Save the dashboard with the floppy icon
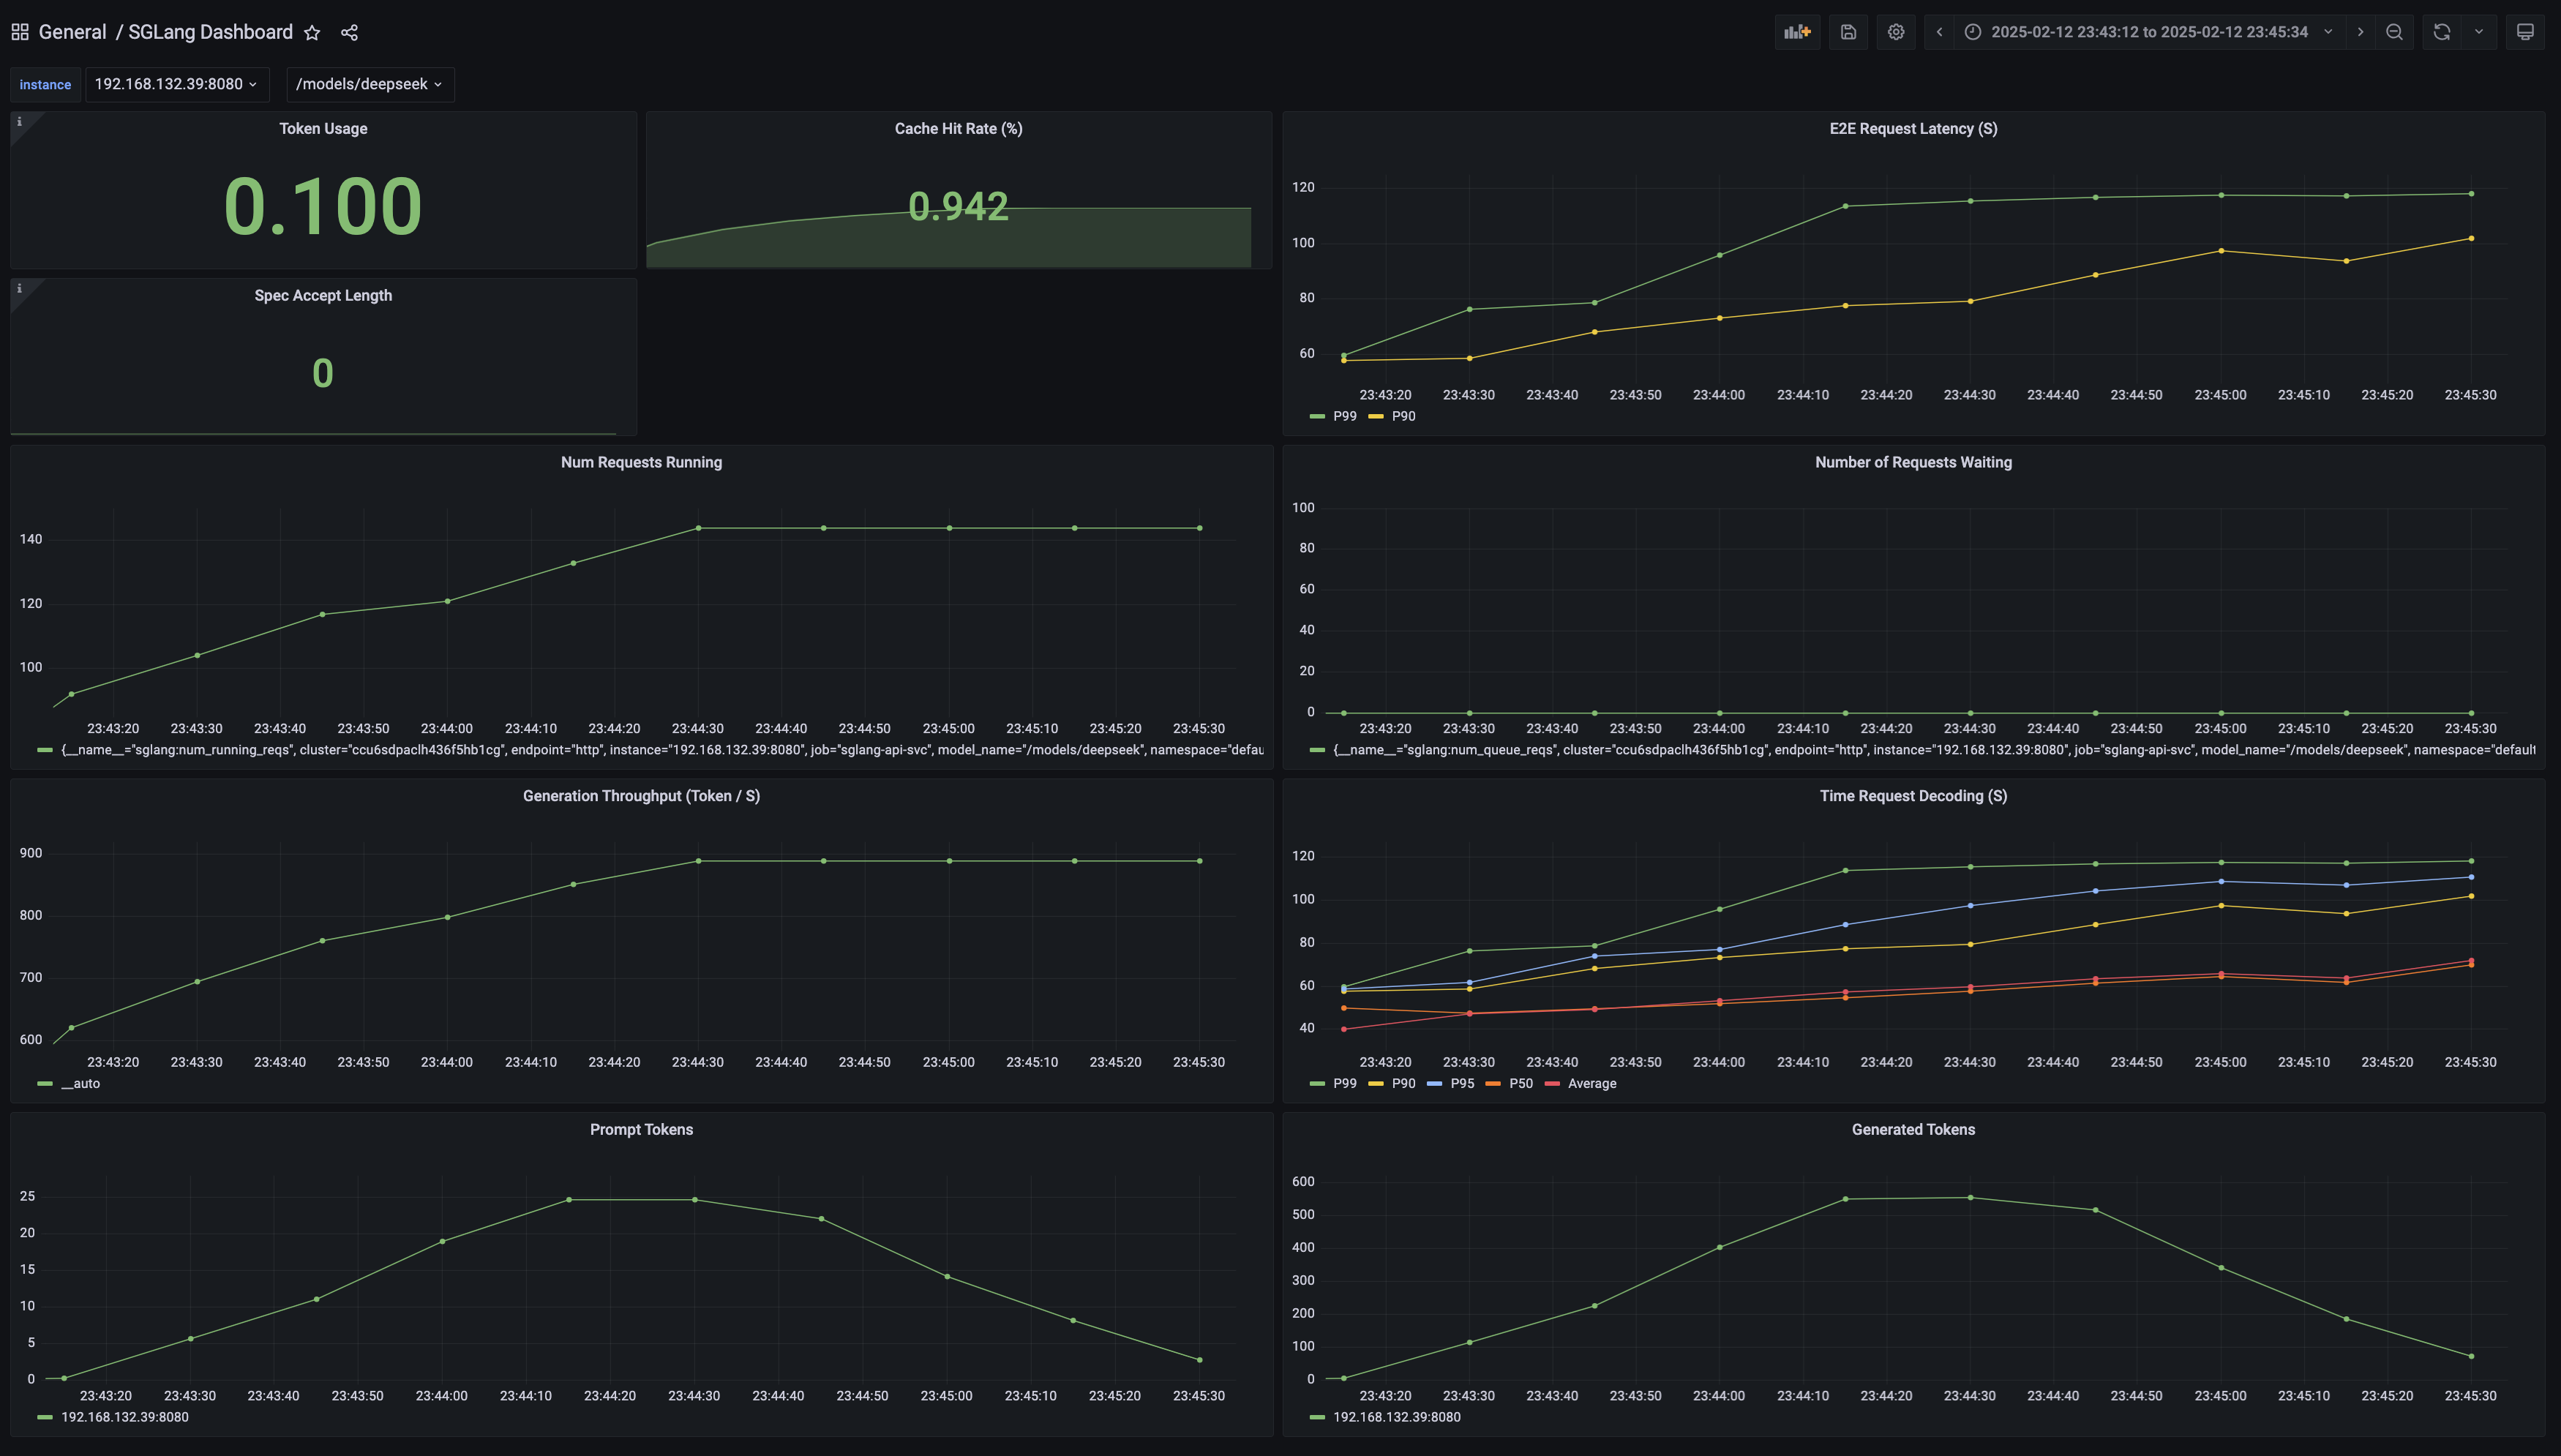The image size is (2561, 1456). (x=1848, y=32)
